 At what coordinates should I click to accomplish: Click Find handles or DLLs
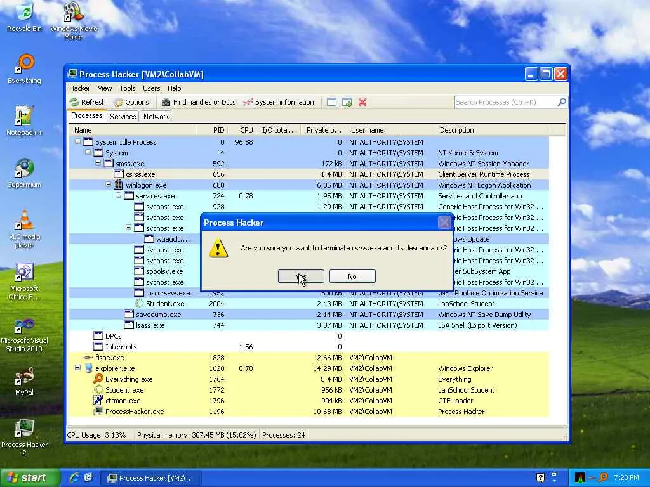tap(199, 102)
